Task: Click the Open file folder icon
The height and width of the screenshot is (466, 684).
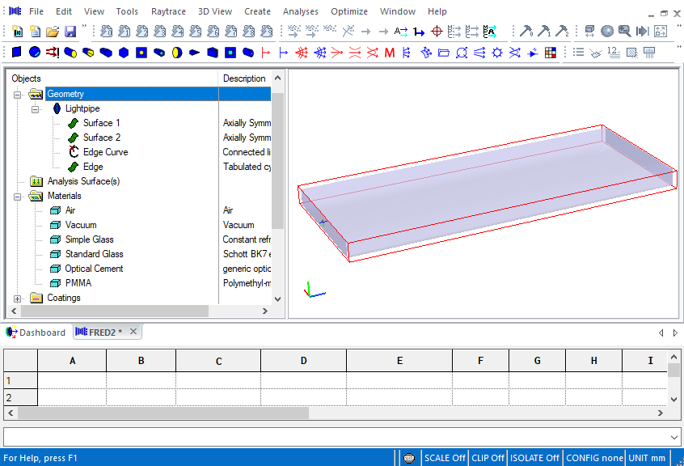Action: tap(53, 32)
